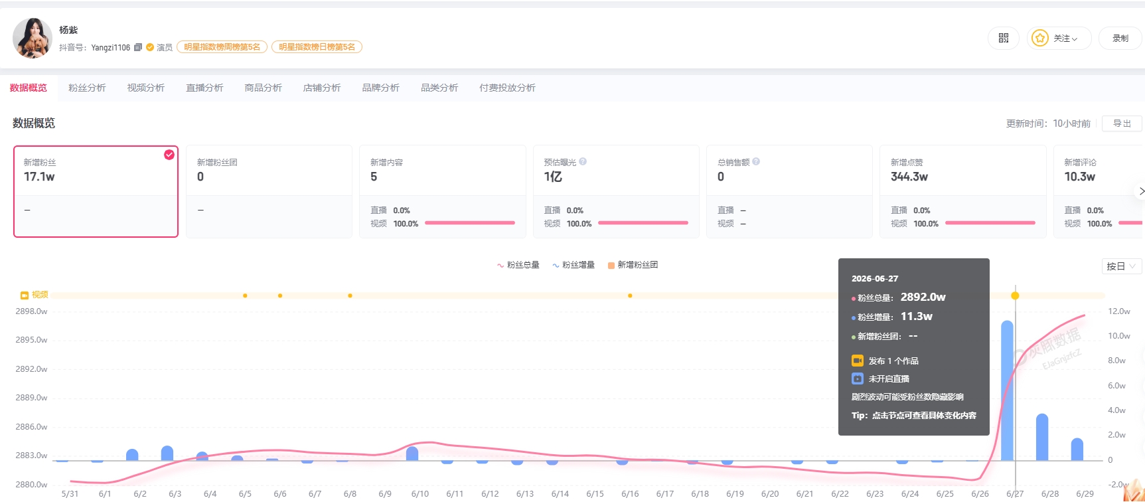Image resolution: width=1145 pixels, height=502 pixels.
Task: Switch to the 品类分析 tab
Action: [x=439, y=88]
